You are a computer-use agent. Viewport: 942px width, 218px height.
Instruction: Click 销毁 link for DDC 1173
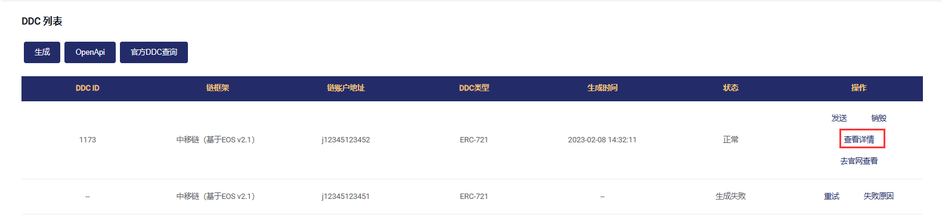pos(878,118)
